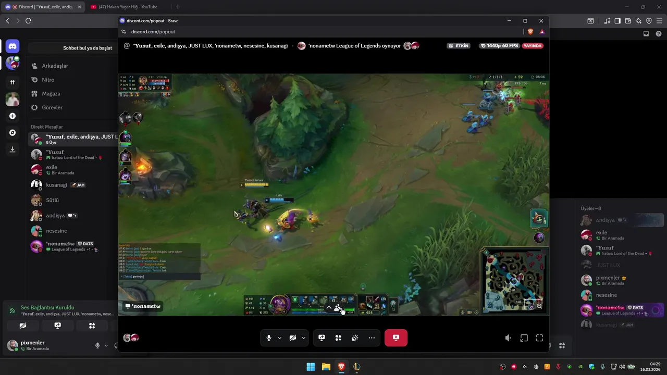667x375 pixels.
Task: Share screen from the voice connection panel
Action: (57, 326)
